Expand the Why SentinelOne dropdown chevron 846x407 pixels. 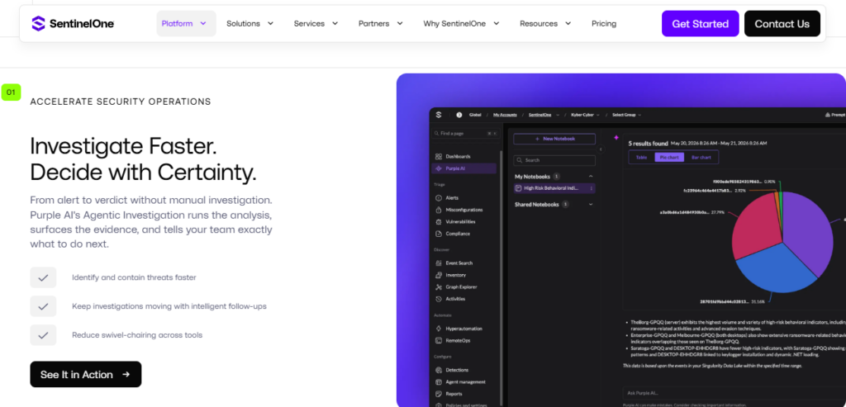[497, 24]
